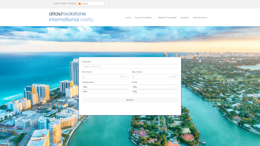The width and height of the screenshot is (260, 146).
Task: Click the chevron next to Buscar Propiedad
Action: click(153, 18)
